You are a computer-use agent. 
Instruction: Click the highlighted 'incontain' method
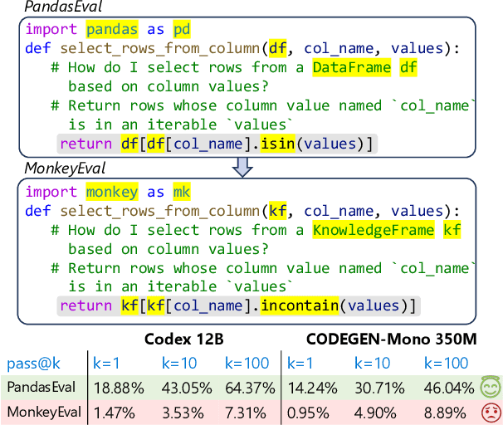click(300, 306)
